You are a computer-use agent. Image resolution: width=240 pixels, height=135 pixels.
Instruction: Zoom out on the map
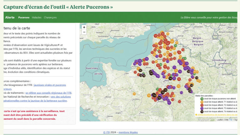(x=84, y=32)
